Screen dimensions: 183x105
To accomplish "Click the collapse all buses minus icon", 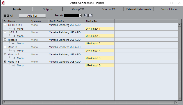I will click(8, 16).
